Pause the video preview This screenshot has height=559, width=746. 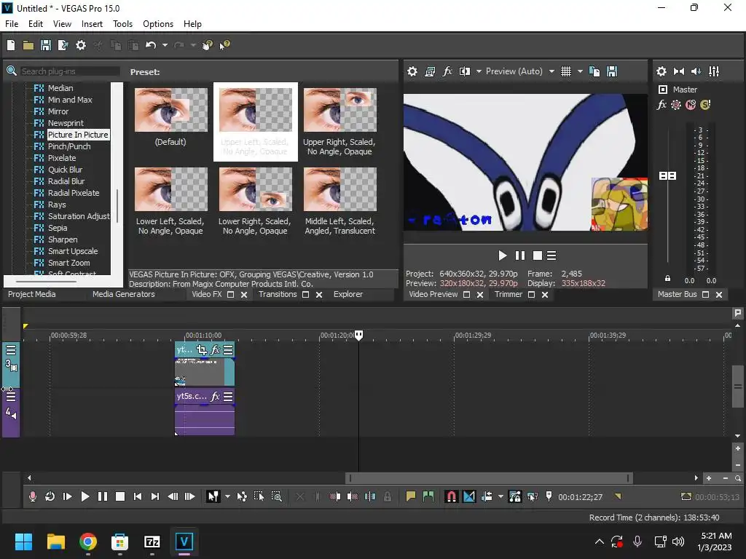[520, 255]
